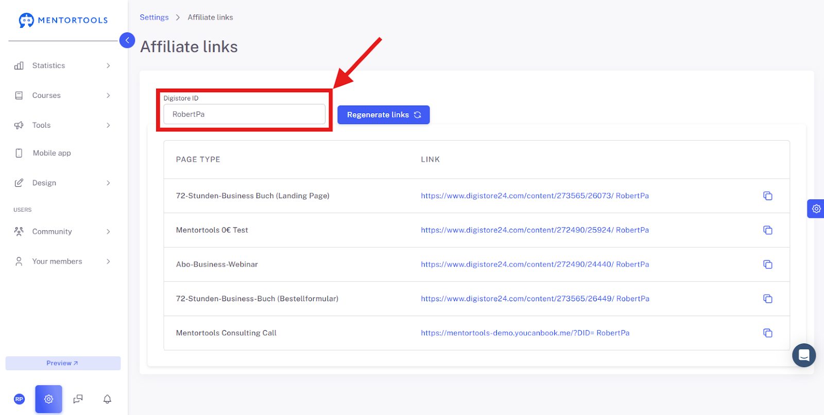
Task: Open the digistore24 link ending 26449/ RobertPa
Action: [x=535, y=299]
